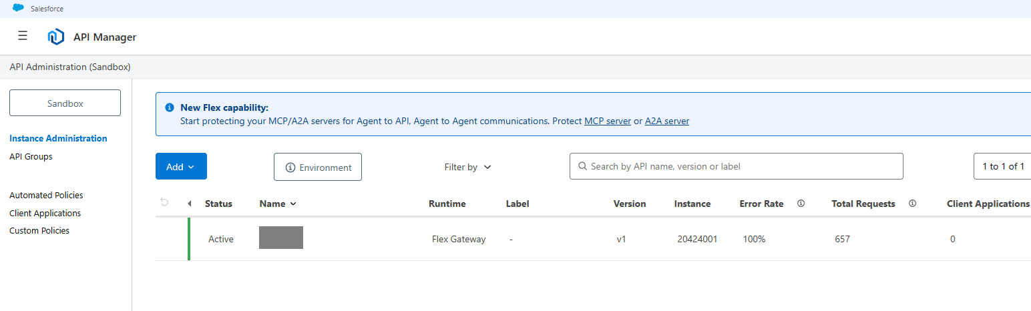Image resolution: width=1031 pixels, height=311 pixels.
Task: Click the Total Requests info icon
Action: [x=912, y=204]
